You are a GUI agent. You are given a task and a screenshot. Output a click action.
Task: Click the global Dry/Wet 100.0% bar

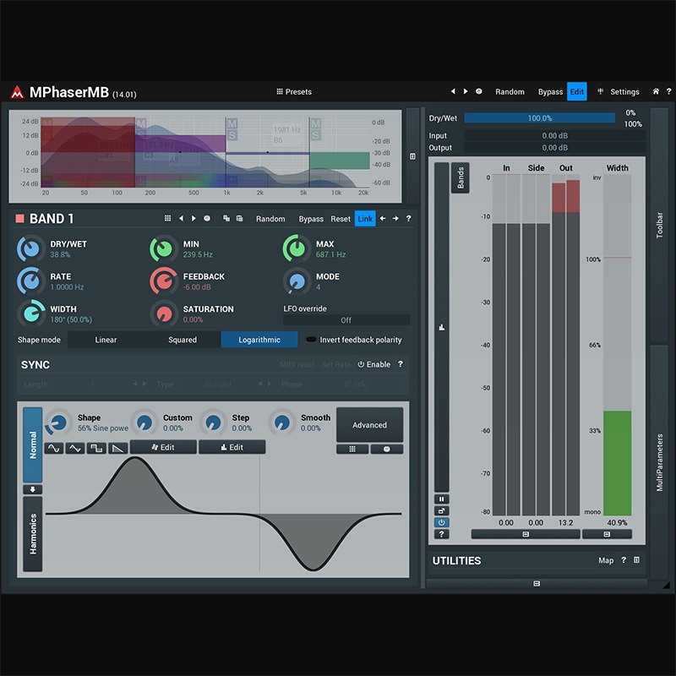point(539,117)
